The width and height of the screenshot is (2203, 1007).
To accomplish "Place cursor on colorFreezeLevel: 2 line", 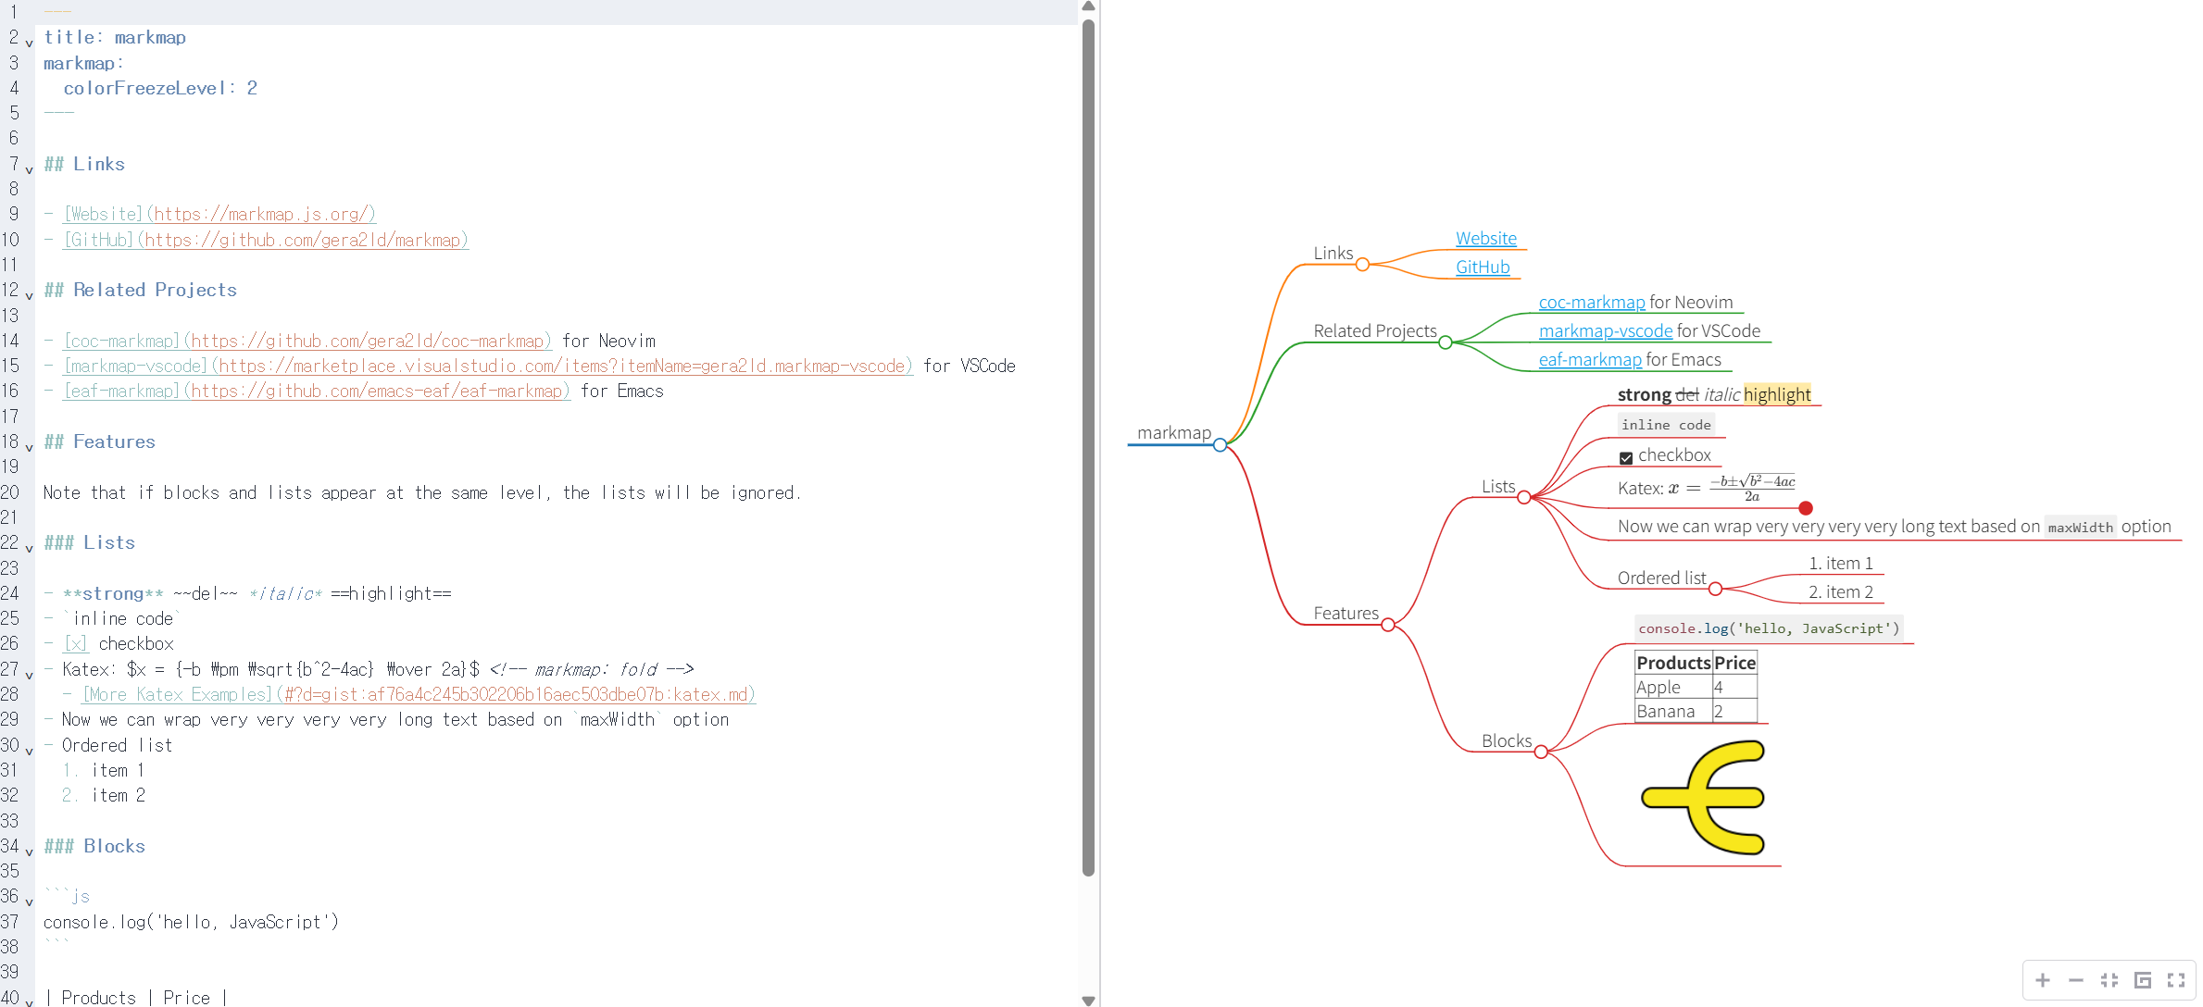I will coord(160,88).
